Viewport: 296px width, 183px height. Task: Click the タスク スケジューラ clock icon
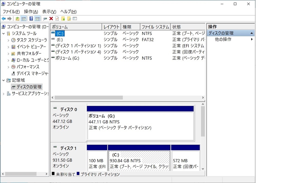point(13,40)
